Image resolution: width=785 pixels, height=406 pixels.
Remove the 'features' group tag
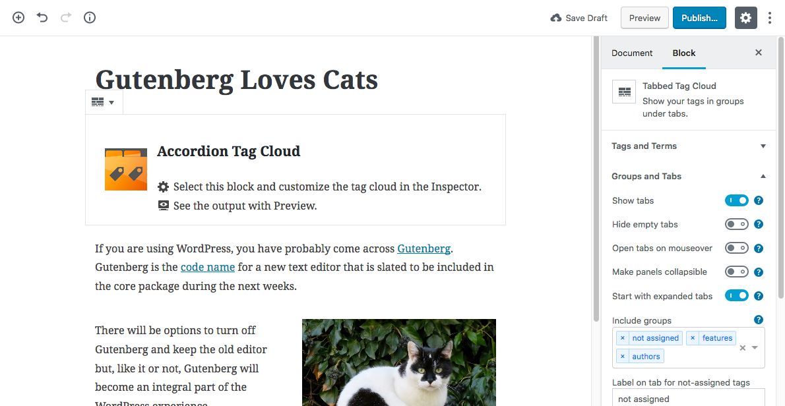(x=693, y=338)
